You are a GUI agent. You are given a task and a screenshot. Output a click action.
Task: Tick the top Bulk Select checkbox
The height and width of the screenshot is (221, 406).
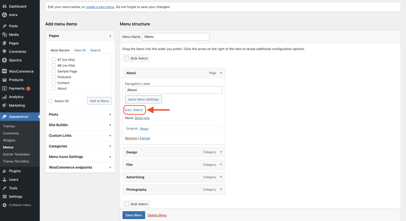127,58
